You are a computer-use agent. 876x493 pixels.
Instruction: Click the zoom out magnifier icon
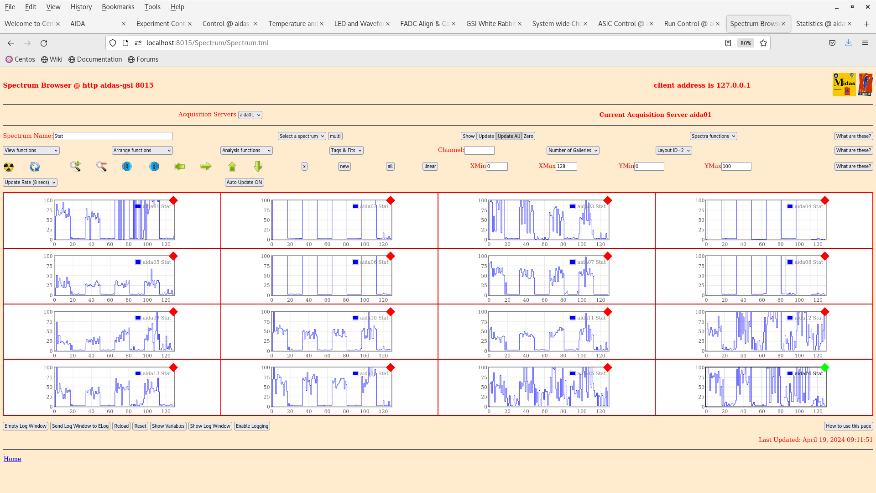coord(101,166)
